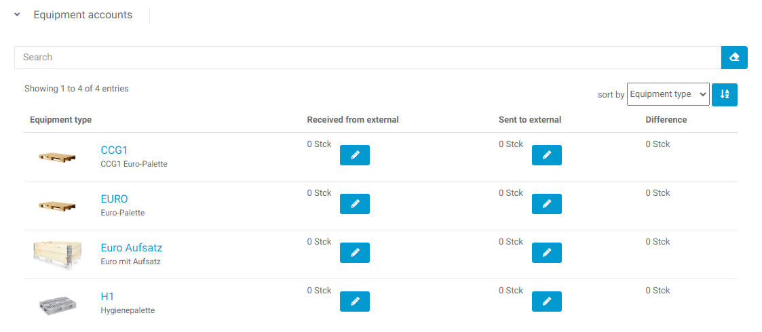762x332 pixels.
Task: Collapse the Equipment accounts section
Action: [18, 15]
